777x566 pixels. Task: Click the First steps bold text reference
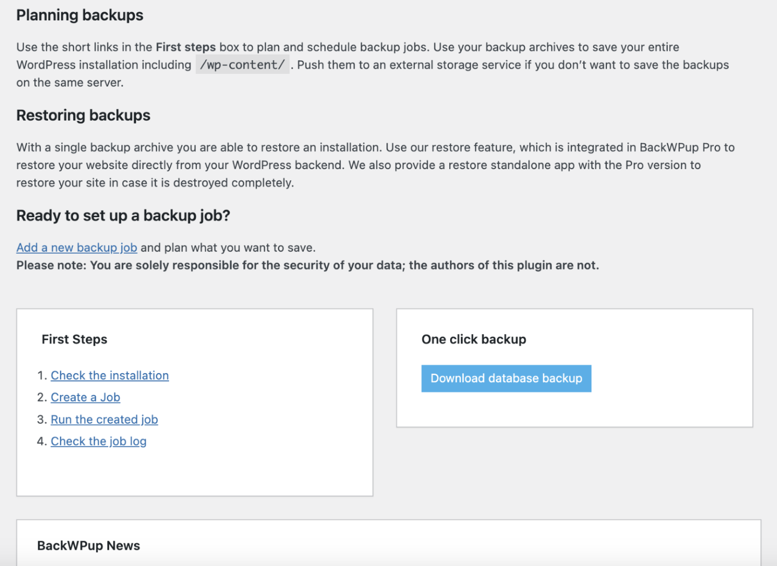(x=185, y=47)
